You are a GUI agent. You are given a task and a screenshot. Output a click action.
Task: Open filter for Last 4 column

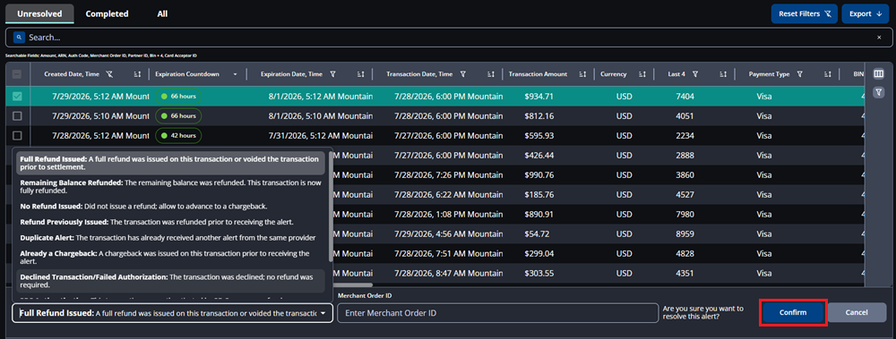[x=695, y=74]
